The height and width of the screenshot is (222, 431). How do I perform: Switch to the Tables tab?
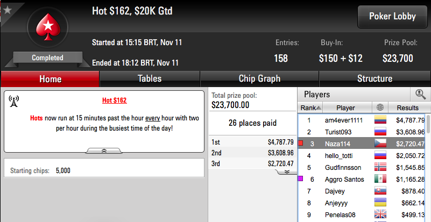coord(150,79)
